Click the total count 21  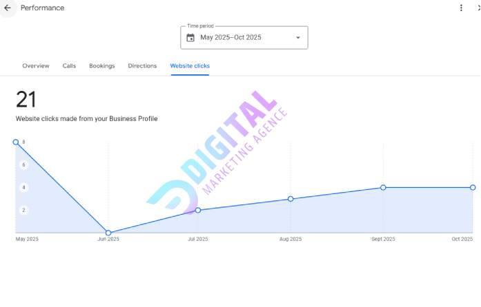click(x=26, y=99)
